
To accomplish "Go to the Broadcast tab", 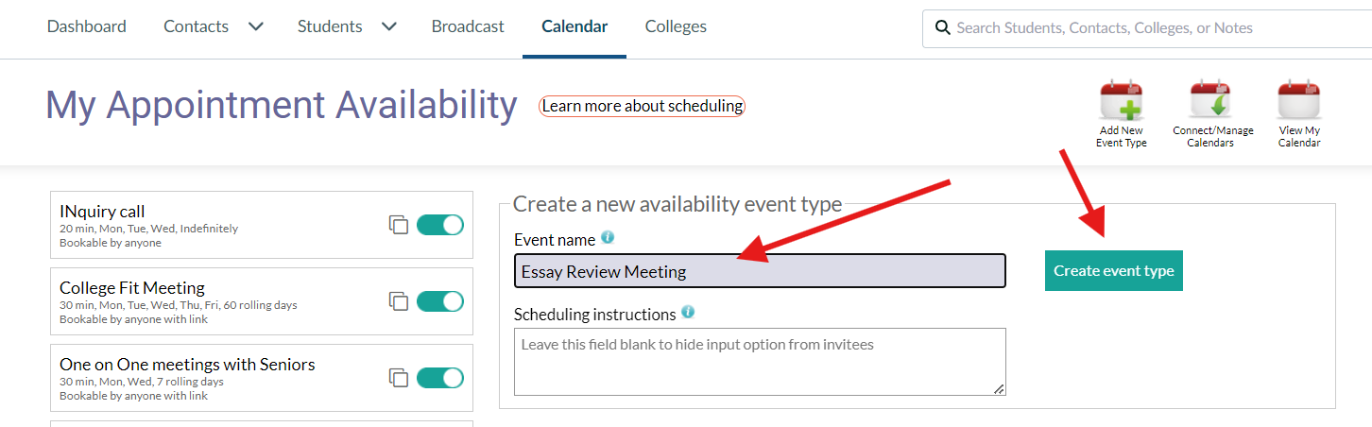I will click(x=468, y=26).
